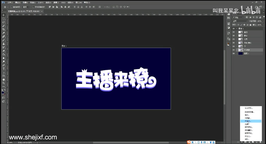
Task: Select the Pen tool
Action: 4,65
